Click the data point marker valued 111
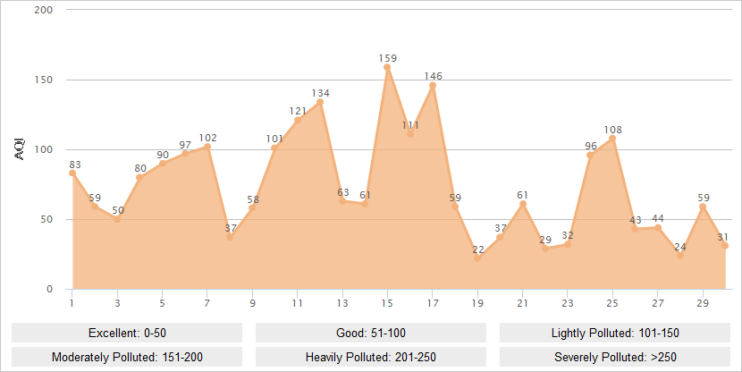The width and height of the screenshot is (742, 372). pyautogui.click(x=410, y=134)
